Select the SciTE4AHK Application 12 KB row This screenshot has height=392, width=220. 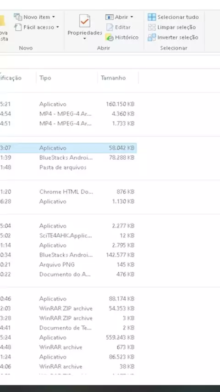(x=68, y=235)
